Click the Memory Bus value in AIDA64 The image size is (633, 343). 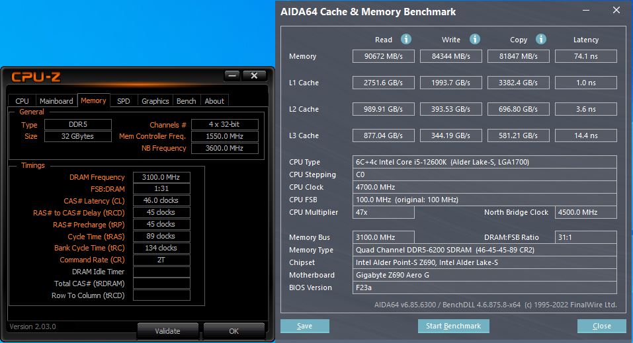click(x=384, y=237)
